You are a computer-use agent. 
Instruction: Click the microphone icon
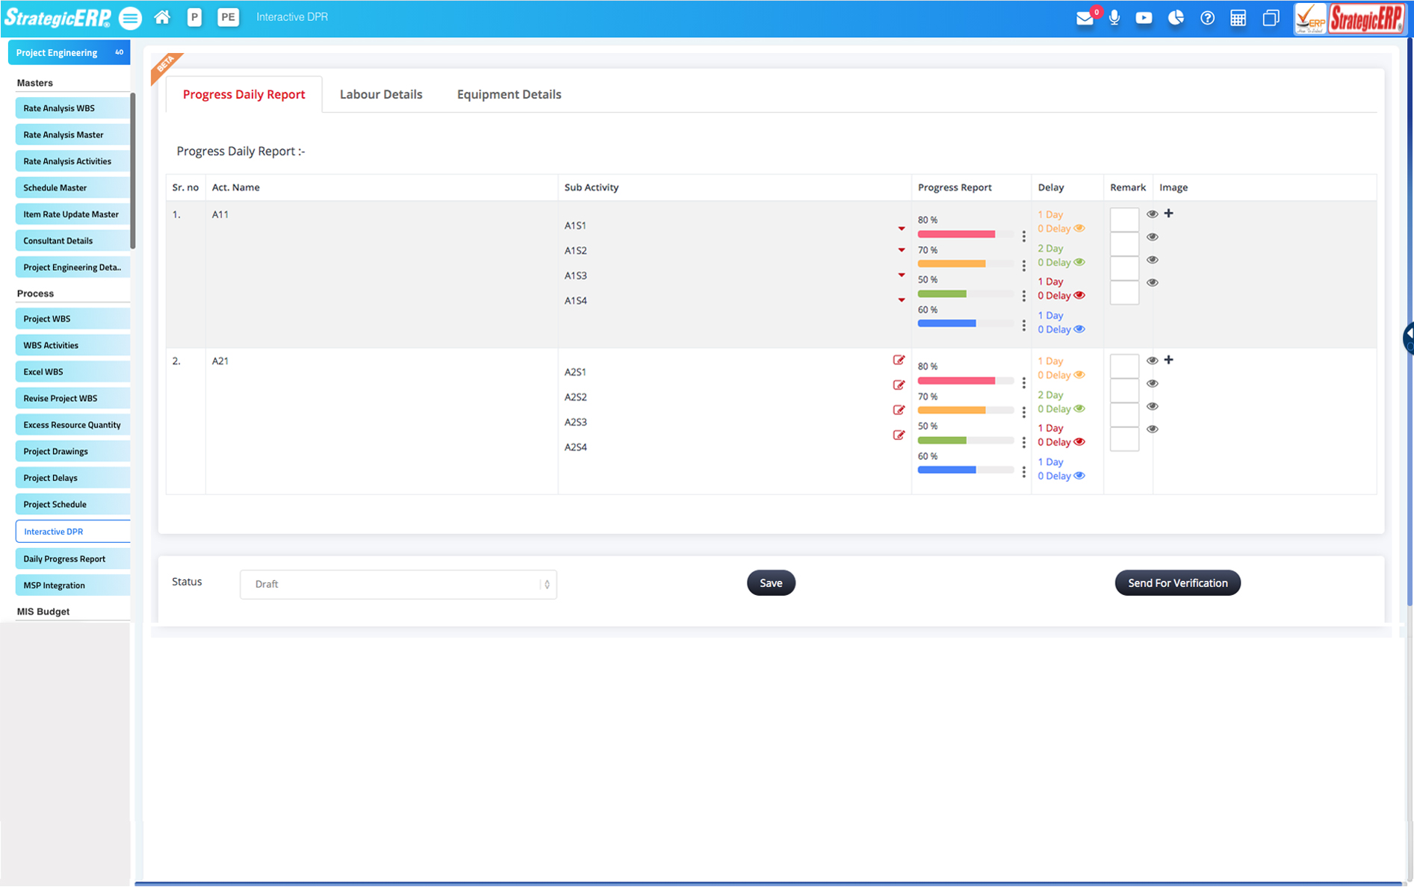tap(1114, 18)
